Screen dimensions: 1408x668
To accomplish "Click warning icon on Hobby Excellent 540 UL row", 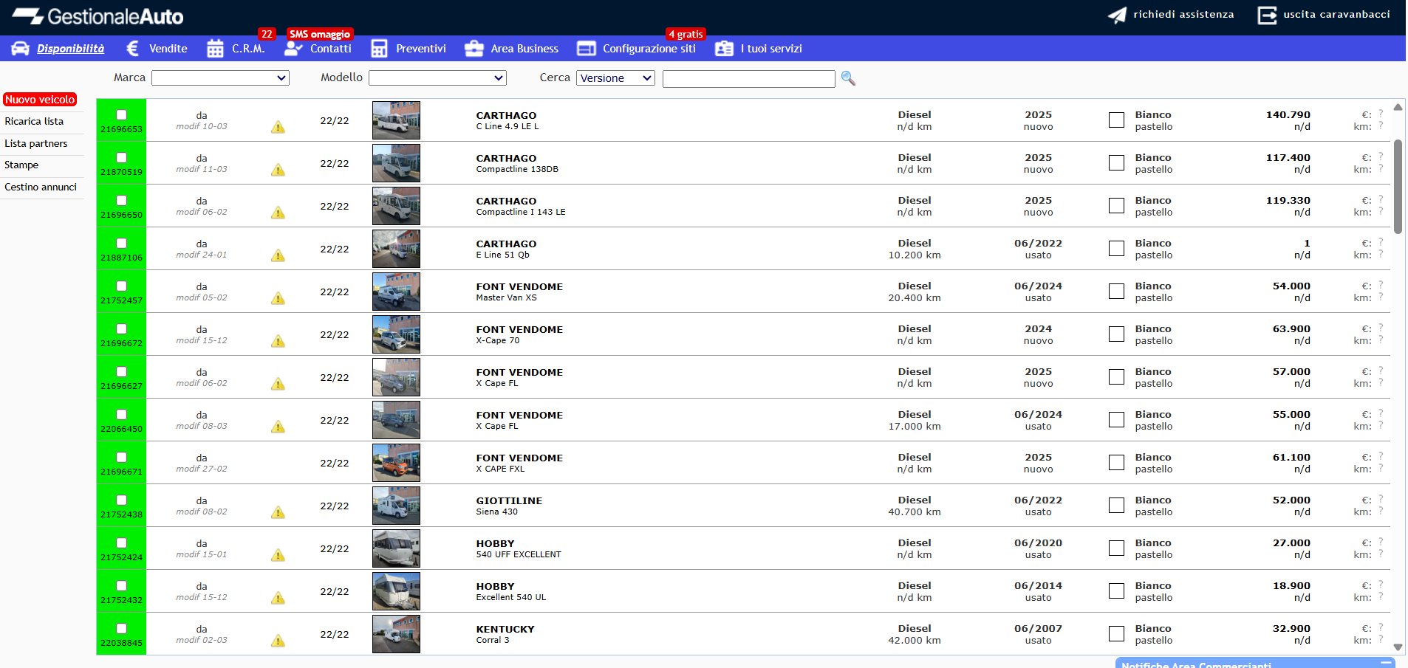I will (x=278, y=598).
